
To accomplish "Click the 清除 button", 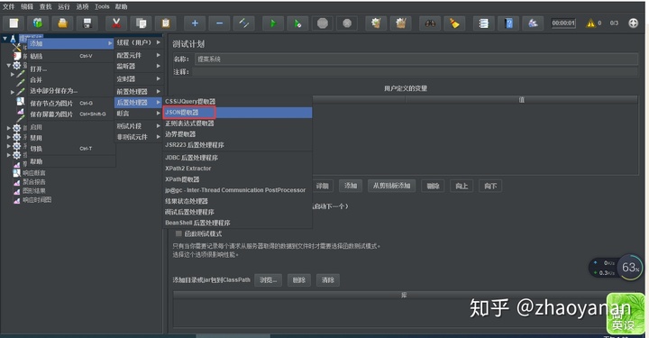I will (x=328, y=280).
